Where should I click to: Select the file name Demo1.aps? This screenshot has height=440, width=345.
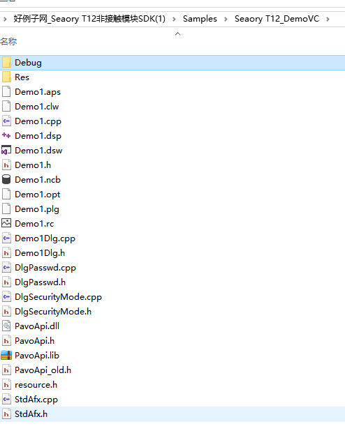pos(38,92)
